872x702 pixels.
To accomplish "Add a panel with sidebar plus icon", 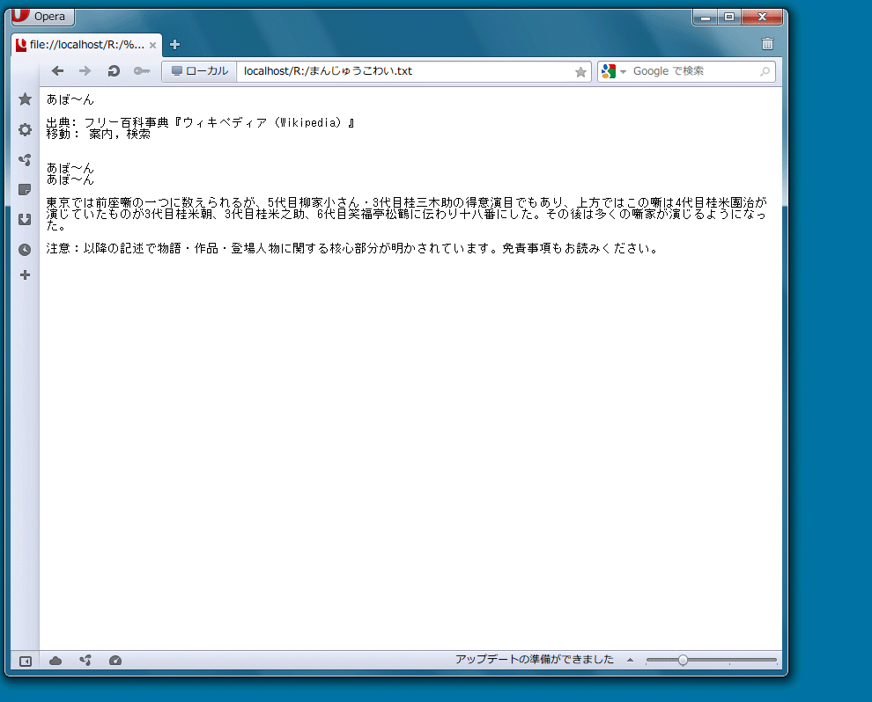I will 25,275.
